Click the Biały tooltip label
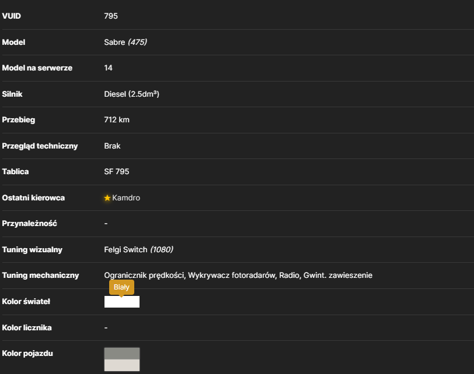The height and width of the screenshot is (374, 474). click(121, 287)
